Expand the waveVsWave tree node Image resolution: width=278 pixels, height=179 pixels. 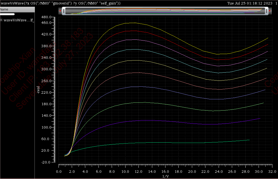1,20
